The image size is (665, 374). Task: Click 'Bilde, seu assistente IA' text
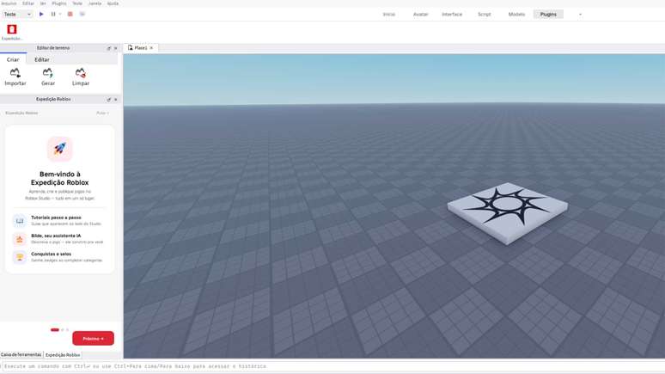56,236
